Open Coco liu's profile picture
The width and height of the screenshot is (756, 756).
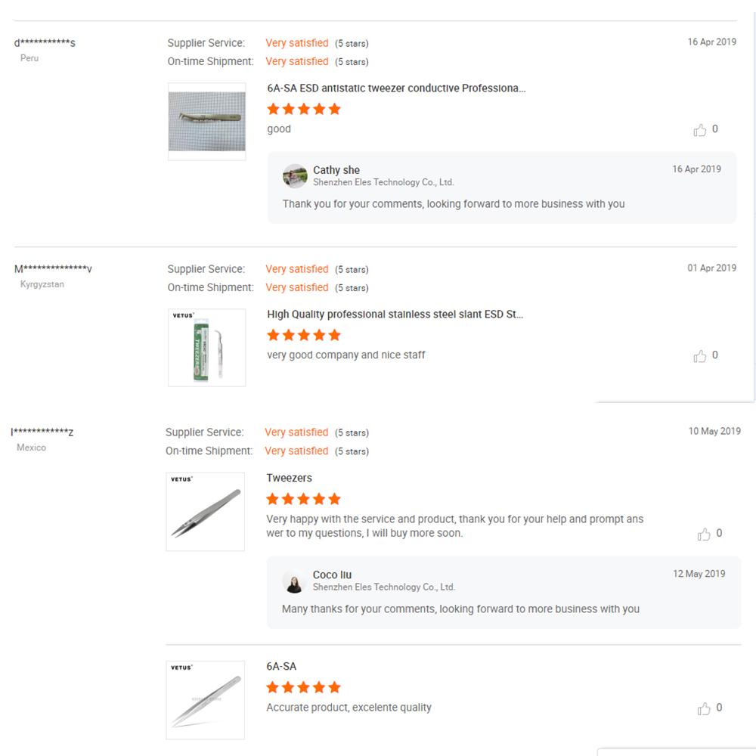pos(295,581)
